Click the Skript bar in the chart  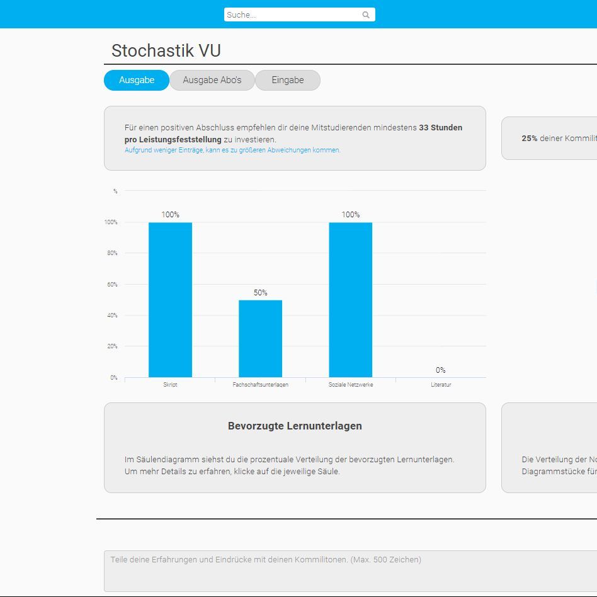point(170,300)
